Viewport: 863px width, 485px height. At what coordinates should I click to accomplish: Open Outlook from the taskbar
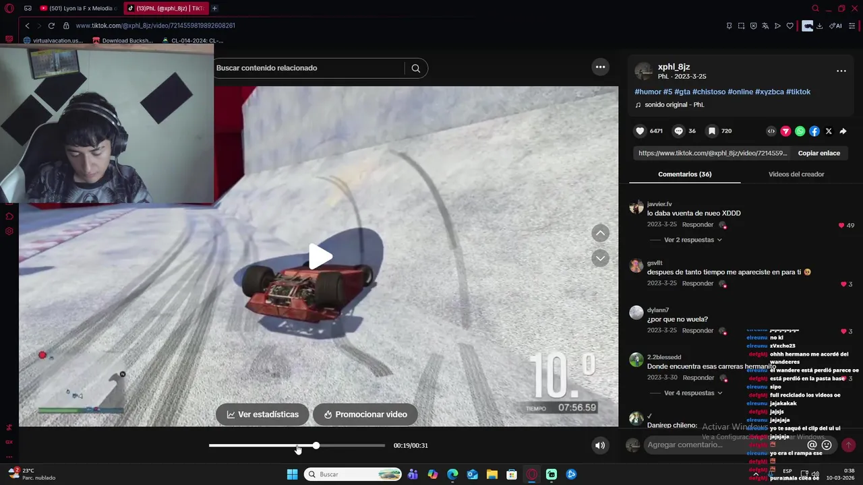(x=472, y=474)
